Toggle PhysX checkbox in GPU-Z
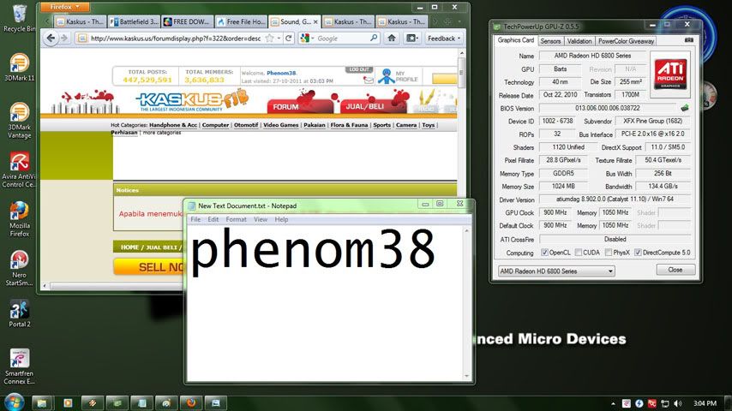The image size is (732, 411). pyautogui.click(x=609, y=253)
